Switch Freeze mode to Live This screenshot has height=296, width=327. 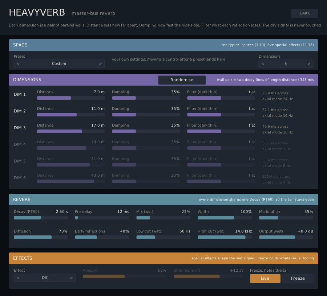pos(265,279)
